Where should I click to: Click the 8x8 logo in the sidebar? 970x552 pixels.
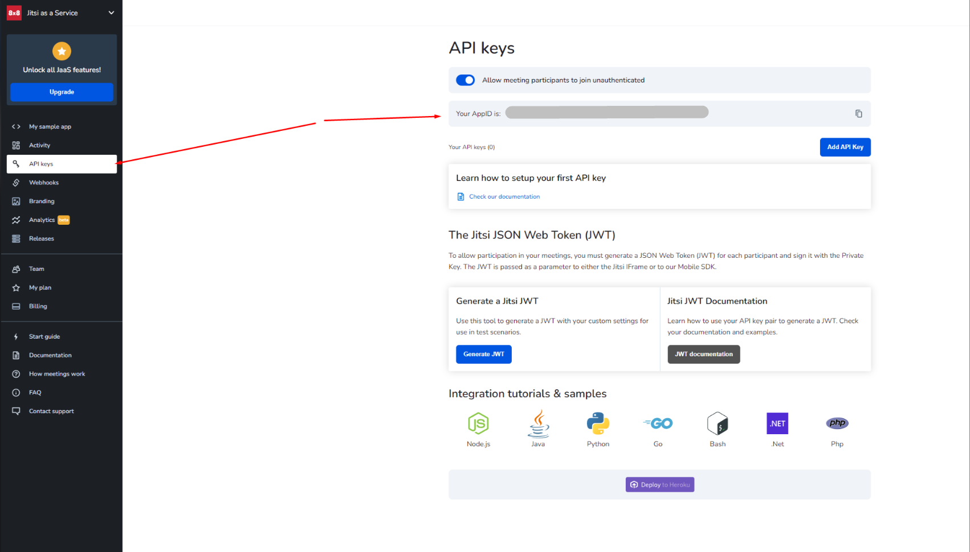[x=14, y=13]
